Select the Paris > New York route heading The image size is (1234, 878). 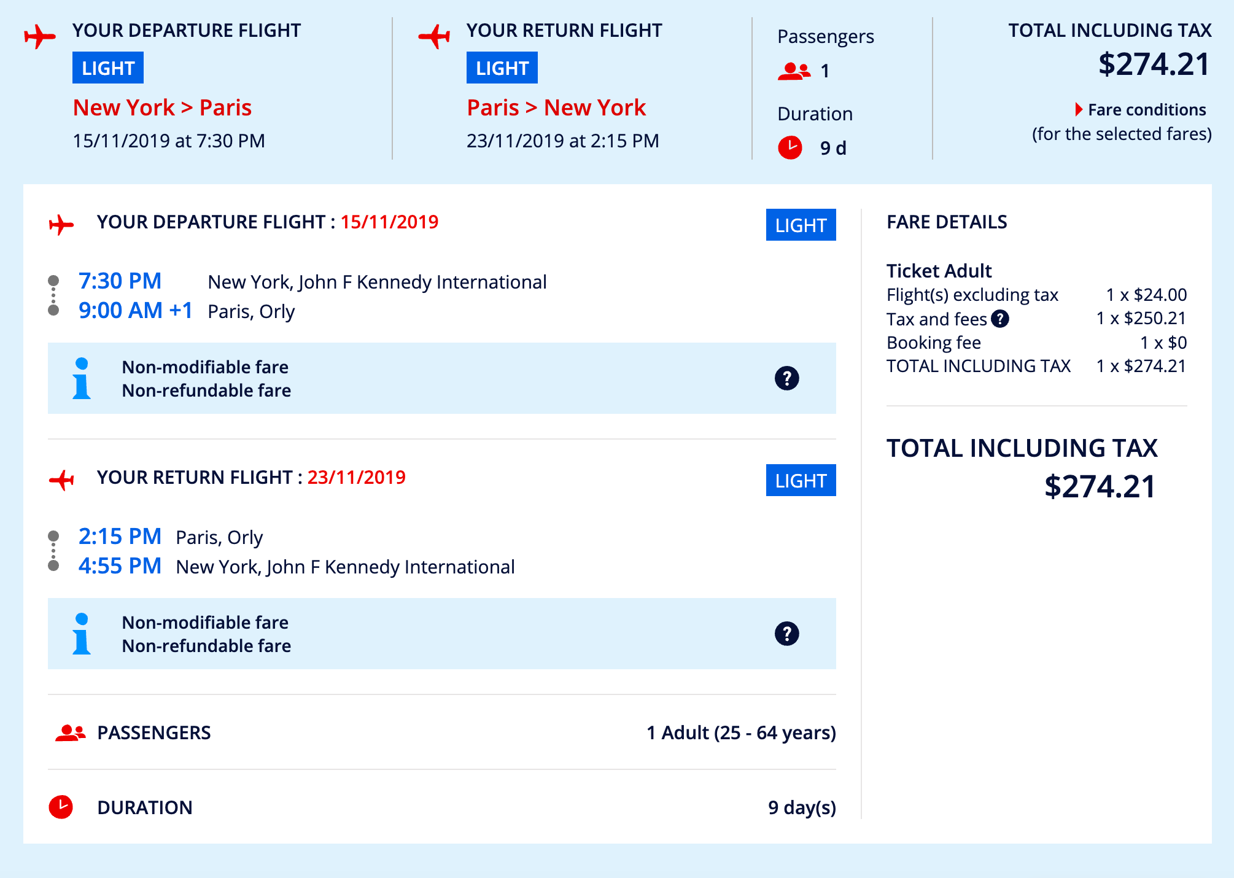coord(556,107)
